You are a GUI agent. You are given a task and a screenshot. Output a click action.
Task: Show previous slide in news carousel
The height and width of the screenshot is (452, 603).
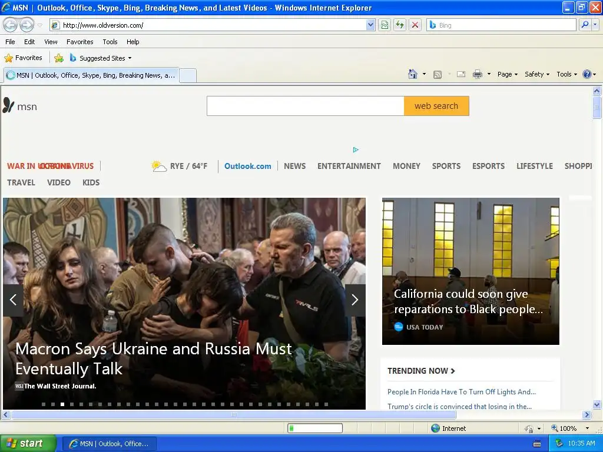13,300
